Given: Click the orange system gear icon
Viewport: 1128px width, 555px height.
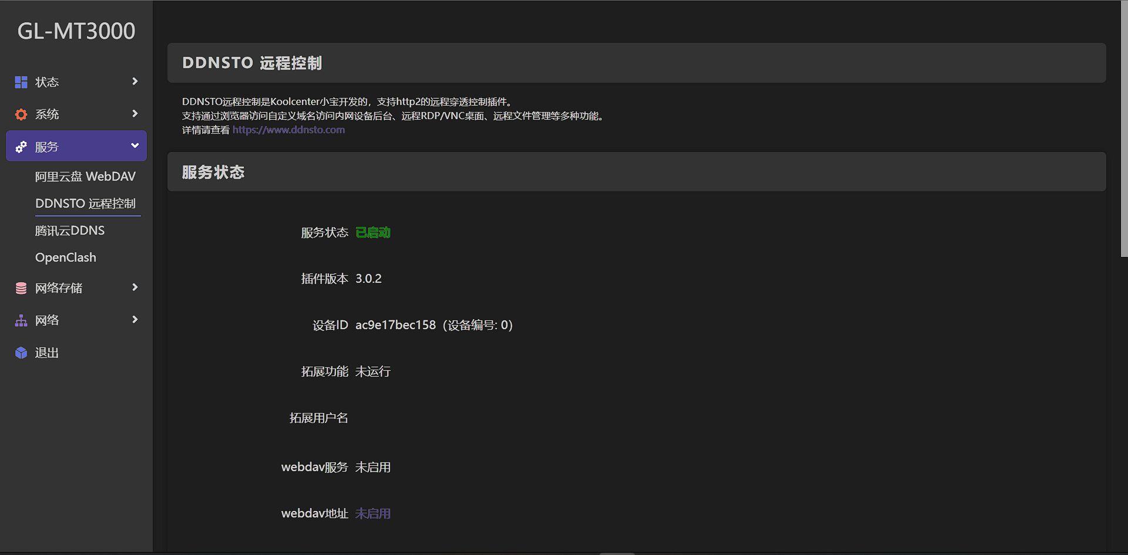Looking at the screenshot, I should 21,114.
